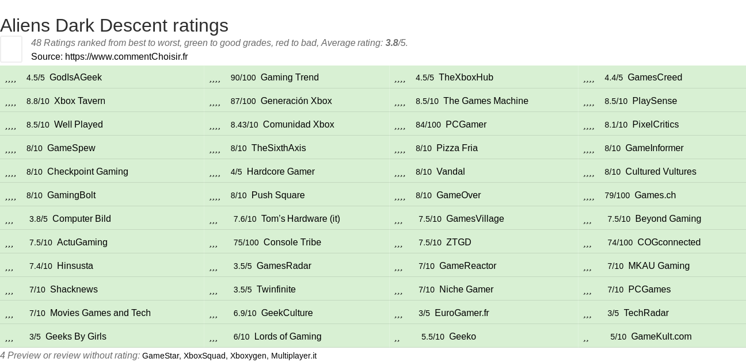746x362 pixels.
Task: Click the GameInformer review link
Action: point(654,148)
